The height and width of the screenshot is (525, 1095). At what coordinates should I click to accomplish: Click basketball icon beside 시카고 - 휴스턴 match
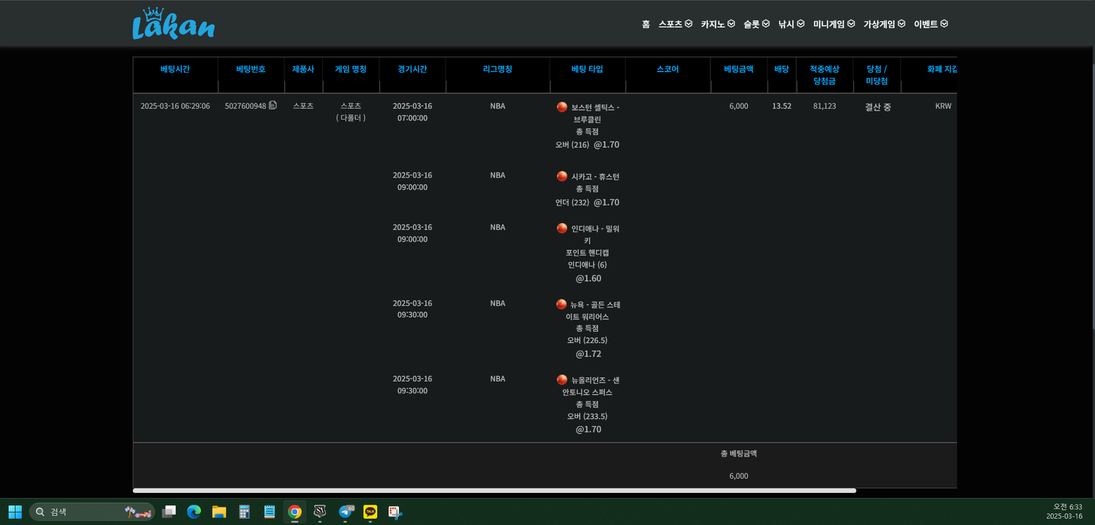[x=562, y=176]
